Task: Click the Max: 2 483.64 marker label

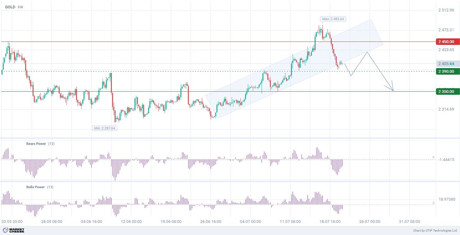Action: pos(333,19)
